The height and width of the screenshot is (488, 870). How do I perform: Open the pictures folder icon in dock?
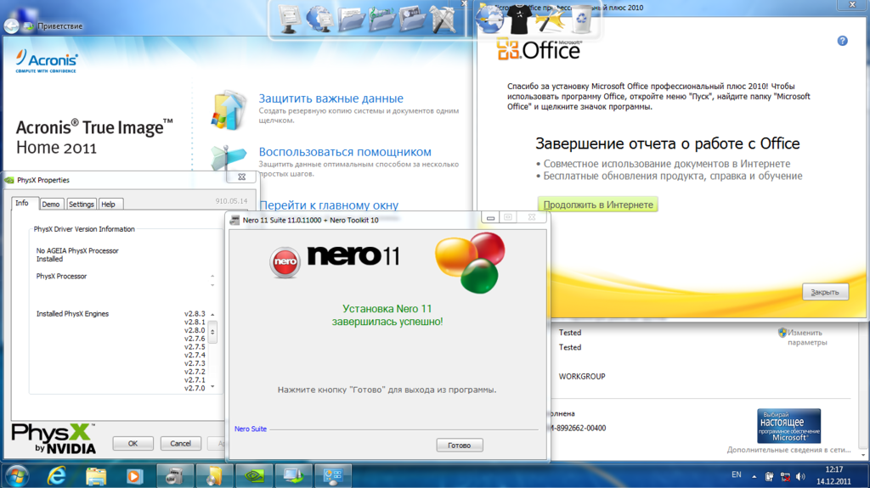tap(412, 20)
